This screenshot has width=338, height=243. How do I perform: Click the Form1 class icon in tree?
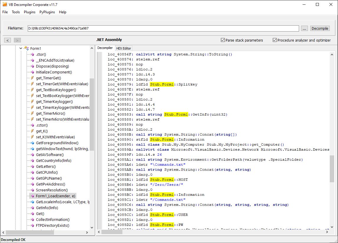(27, 48)
